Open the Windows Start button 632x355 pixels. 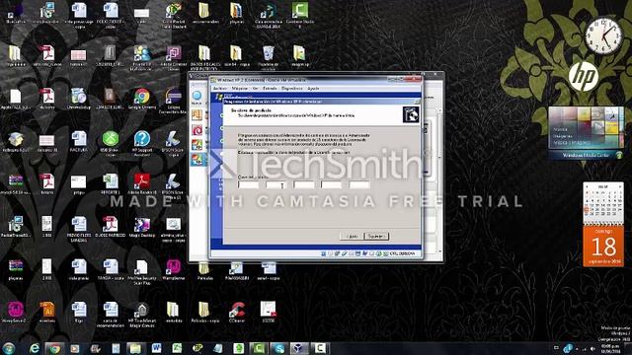tap(9, 348)
